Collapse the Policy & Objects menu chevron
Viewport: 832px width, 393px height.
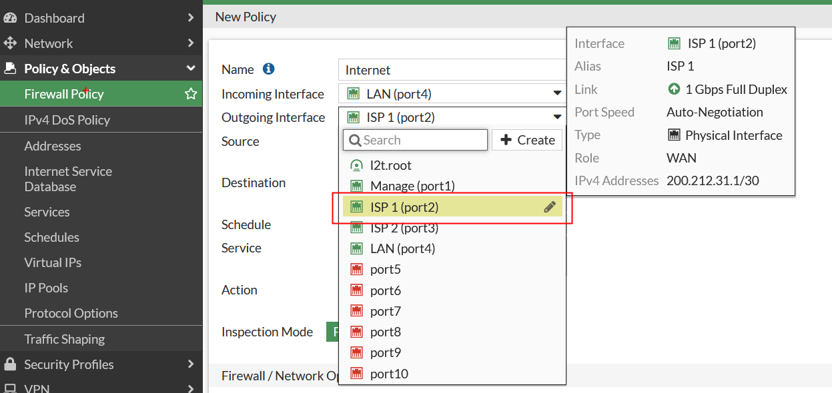pos(191,69)
